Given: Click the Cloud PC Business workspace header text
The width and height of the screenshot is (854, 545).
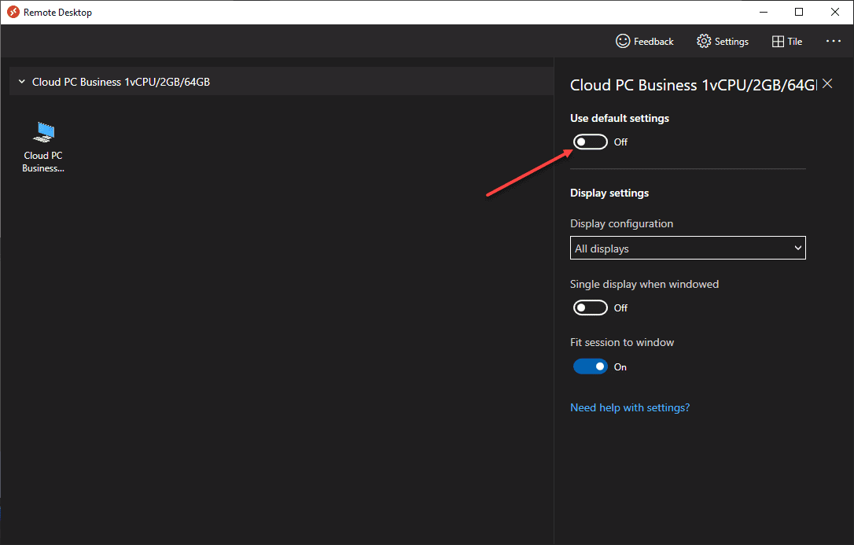Looking at the screenshot, I should tap(121, 82).
